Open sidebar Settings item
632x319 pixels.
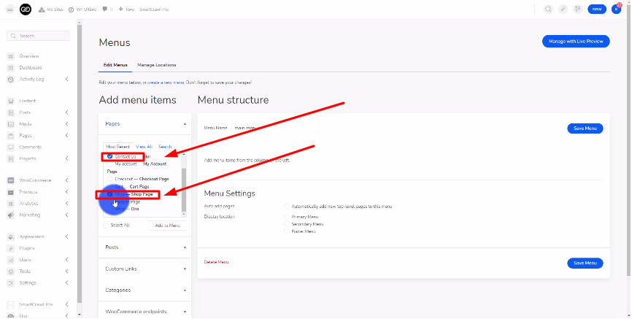28,283
